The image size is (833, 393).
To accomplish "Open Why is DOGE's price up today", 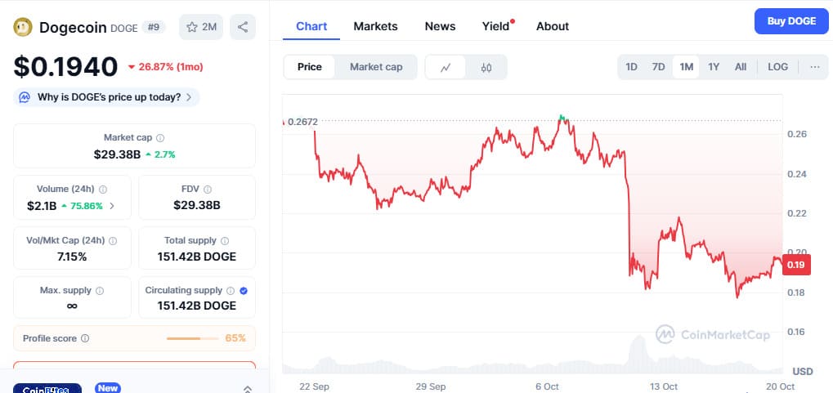I will pos(108,97).
